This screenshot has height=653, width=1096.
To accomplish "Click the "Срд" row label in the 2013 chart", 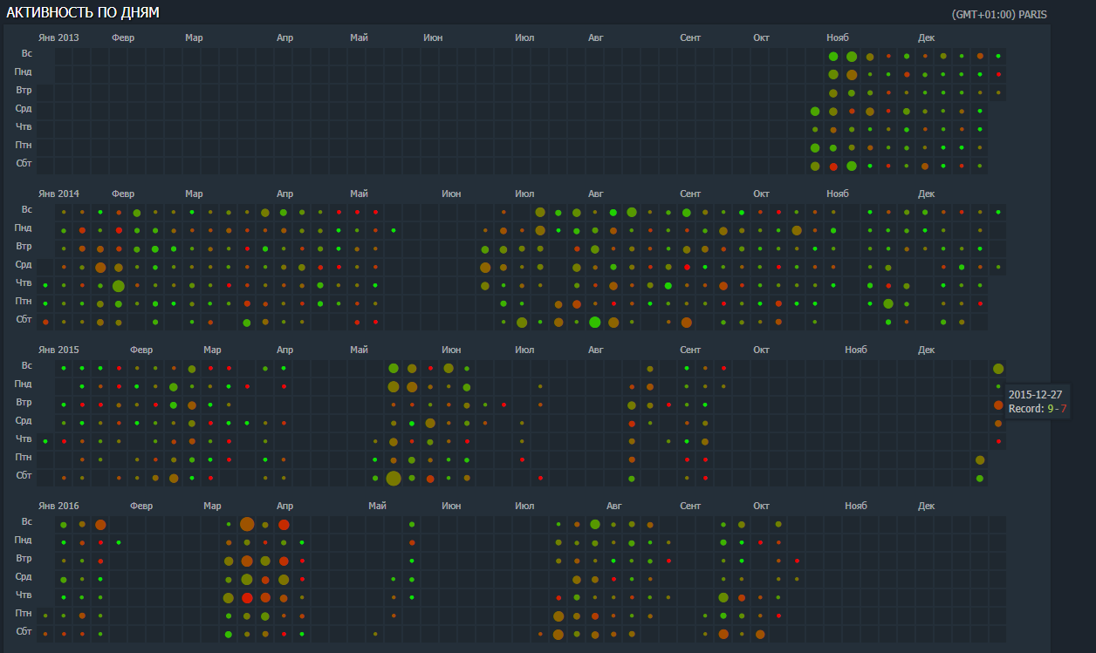I will (x=24, y=108).
